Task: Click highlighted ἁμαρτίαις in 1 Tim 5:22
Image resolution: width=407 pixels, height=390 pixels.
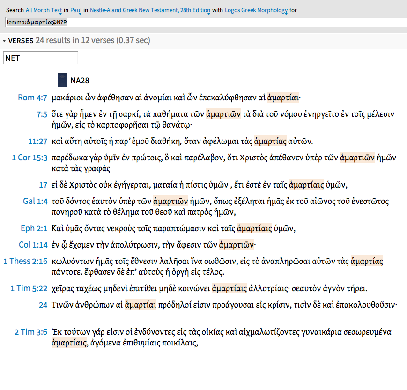Action: pos(229,288)
